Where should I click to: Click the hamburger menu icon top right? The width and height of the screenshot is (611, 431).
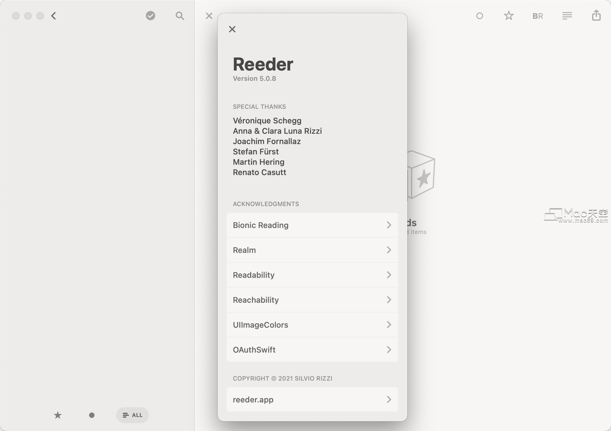coord(567,16)
